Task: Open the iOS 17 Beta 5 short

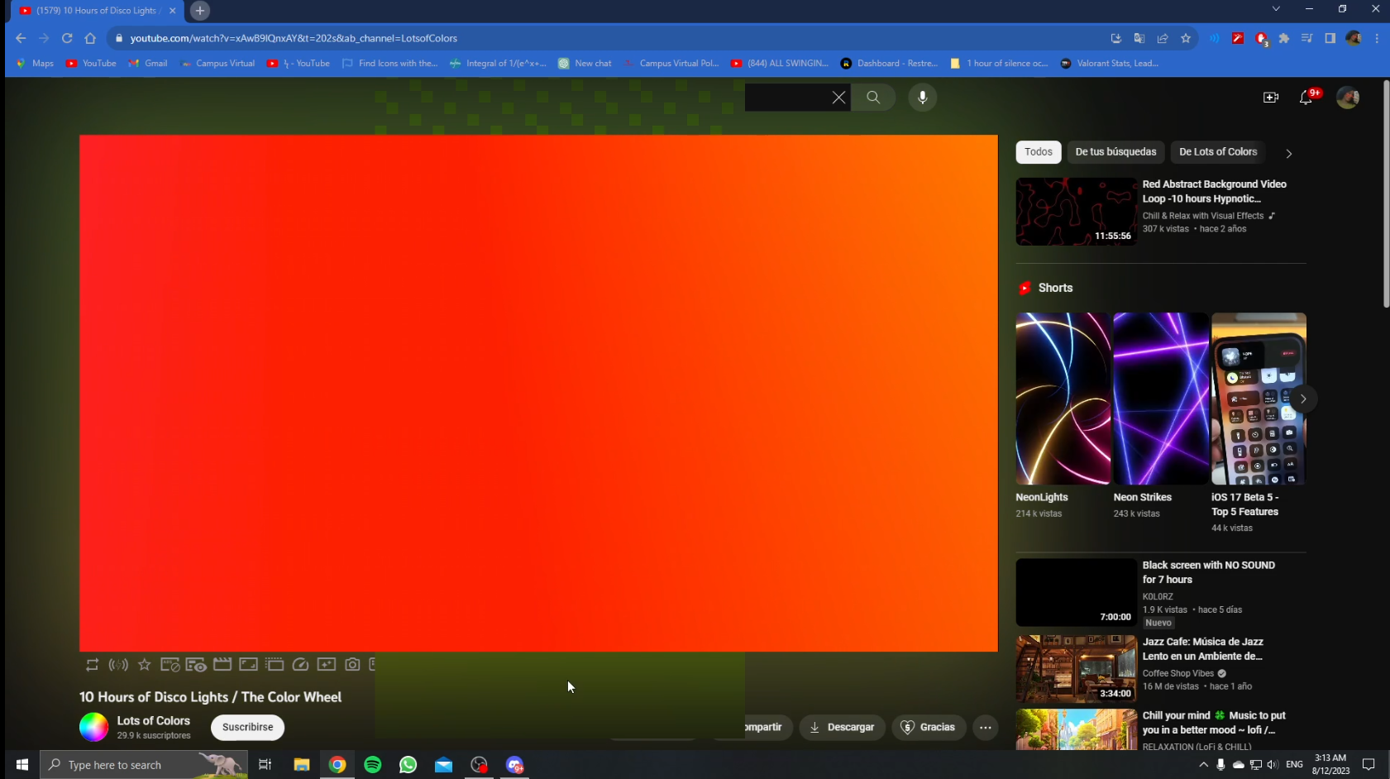Action: click(x=1259, y=399)
